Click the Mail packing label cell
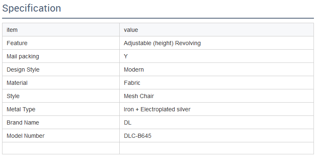 pyautogui.click(x=61, y=56)
